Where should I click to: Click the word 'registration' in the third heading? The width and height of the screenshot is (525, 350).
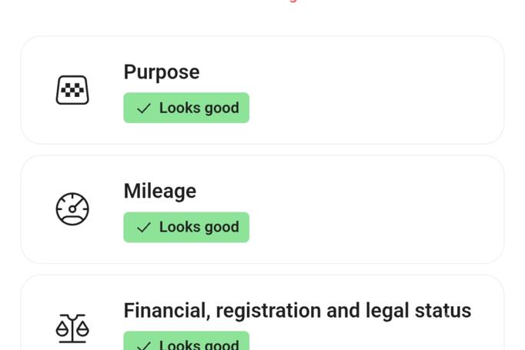[268, 311]
